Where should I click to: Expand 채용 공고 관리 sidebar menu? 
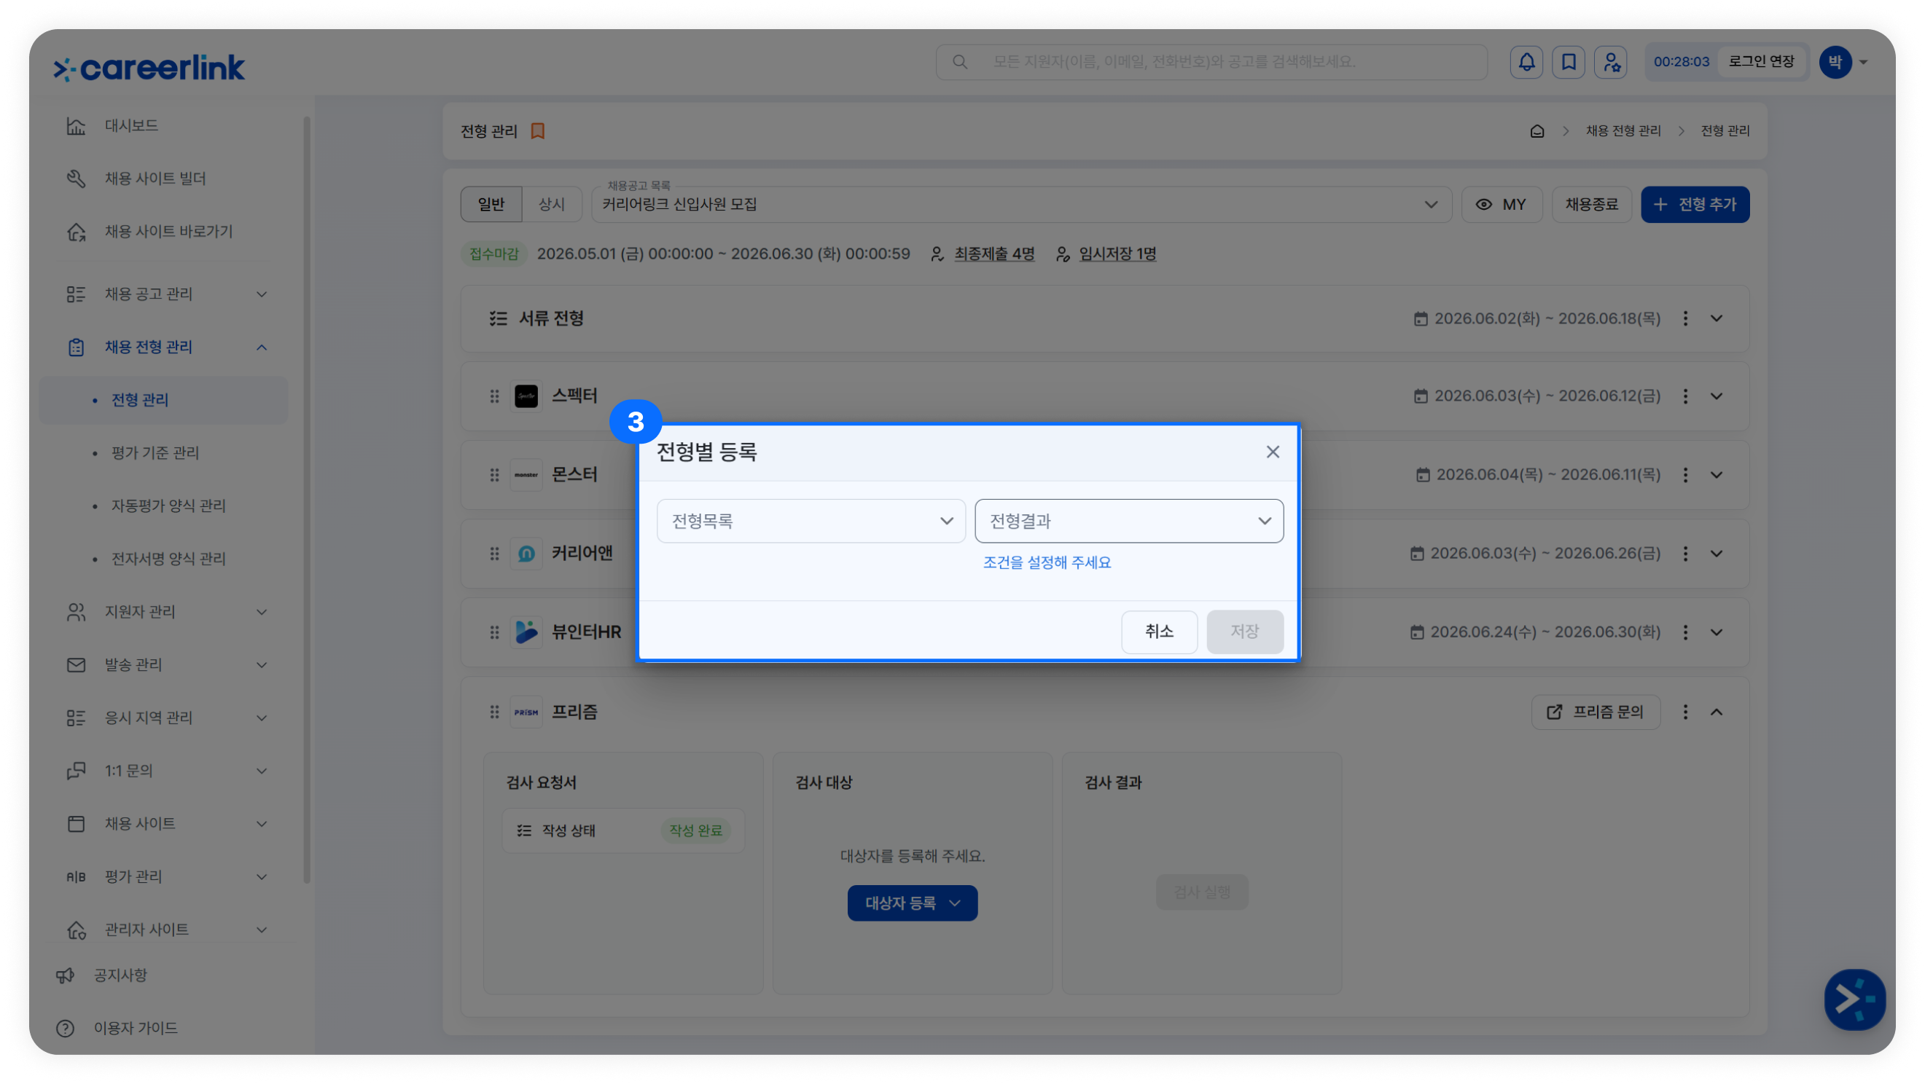pyautogui.click(x=163, y=294)
